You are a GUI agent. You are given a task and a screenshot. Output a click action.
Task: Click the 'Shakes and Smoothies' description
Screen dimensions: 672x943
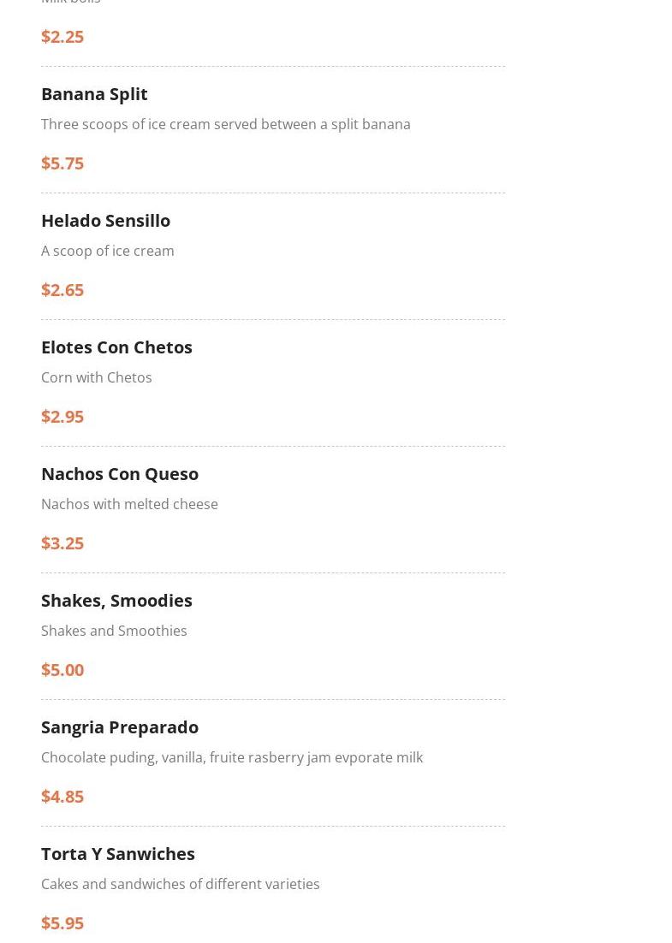(114, 631)
